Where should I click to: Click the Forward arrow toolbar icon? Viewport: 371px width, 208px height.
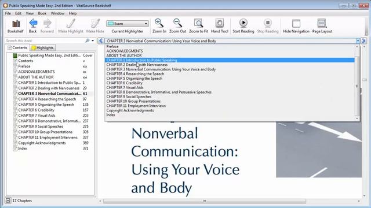47,26
